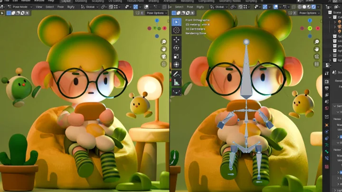Open snapping options dropdown in left viewport
The image size is (342, 192).
pos(116,7)
